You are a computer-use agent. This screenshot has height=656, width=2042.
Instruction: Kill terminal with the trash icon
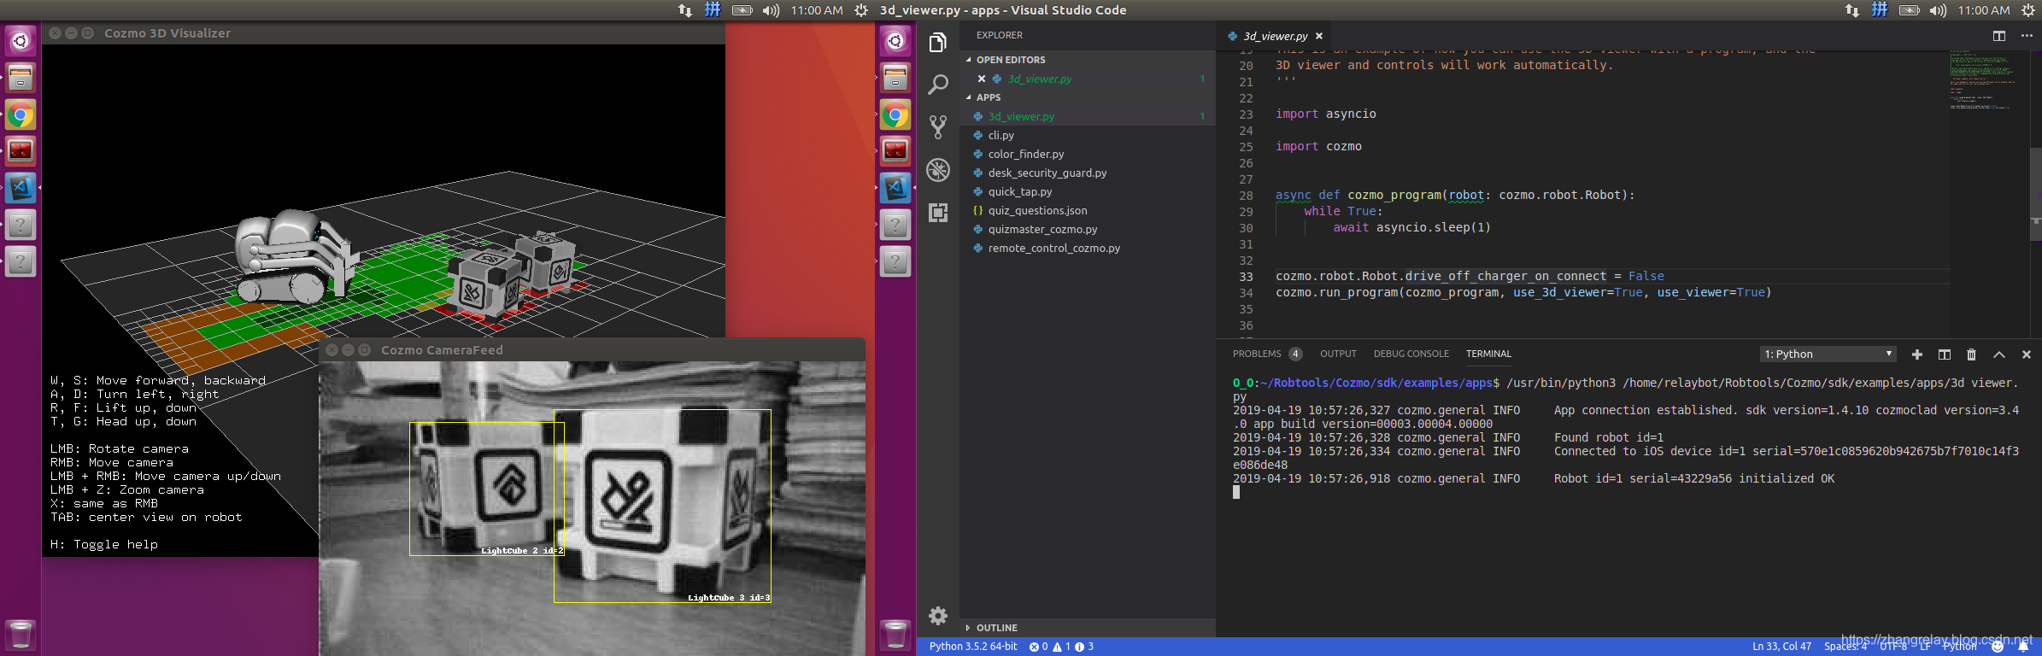pyautogui.click(x=1972, y=354)
